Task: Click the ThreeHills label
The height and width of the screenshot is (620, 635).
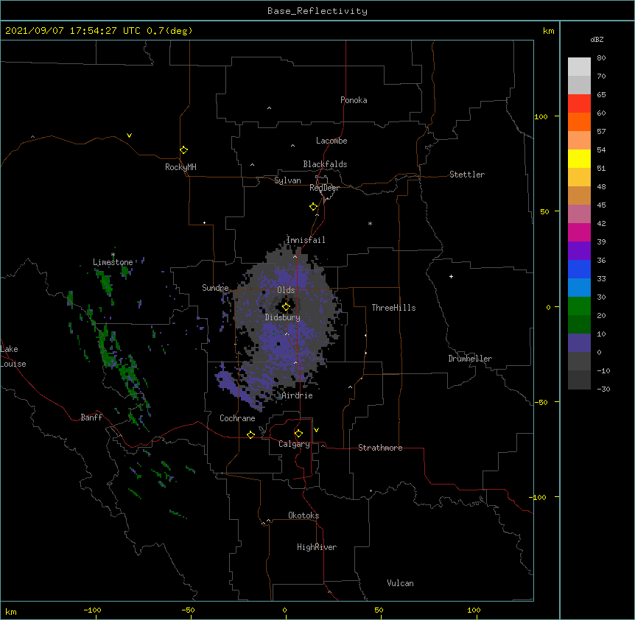Action: [x=393, y=308]
